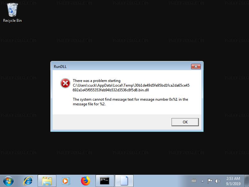Open the Windows Start menu
The width and height of the screenshot is (249, 187).
pyautogui.click(x=8, y=181)
